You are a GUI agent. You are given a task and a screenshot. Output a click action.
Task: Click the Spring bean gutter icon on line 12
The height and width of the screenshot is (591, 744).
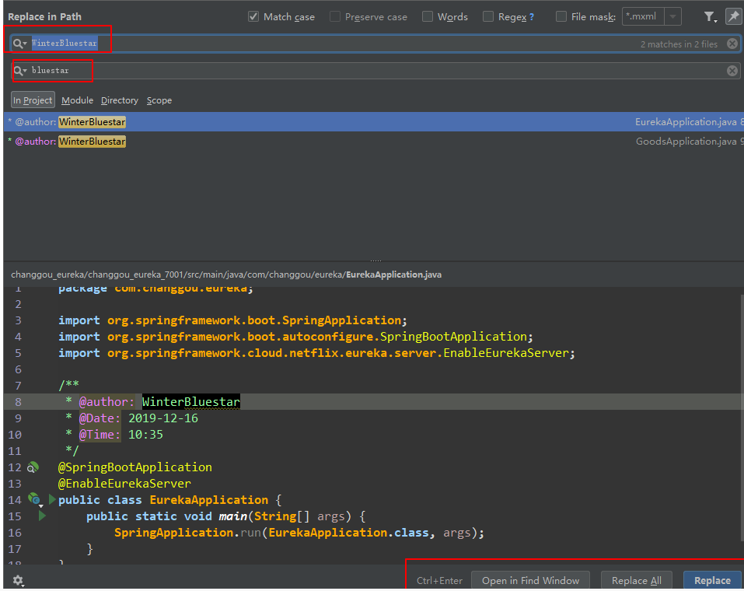[x=33, y=467]
